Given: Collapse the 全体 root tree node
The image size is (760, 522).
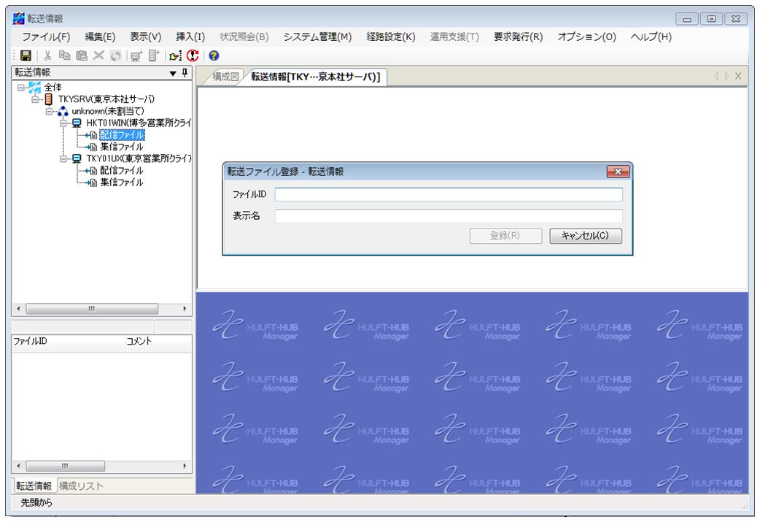Looking at the screenshot, I should 20,88.
